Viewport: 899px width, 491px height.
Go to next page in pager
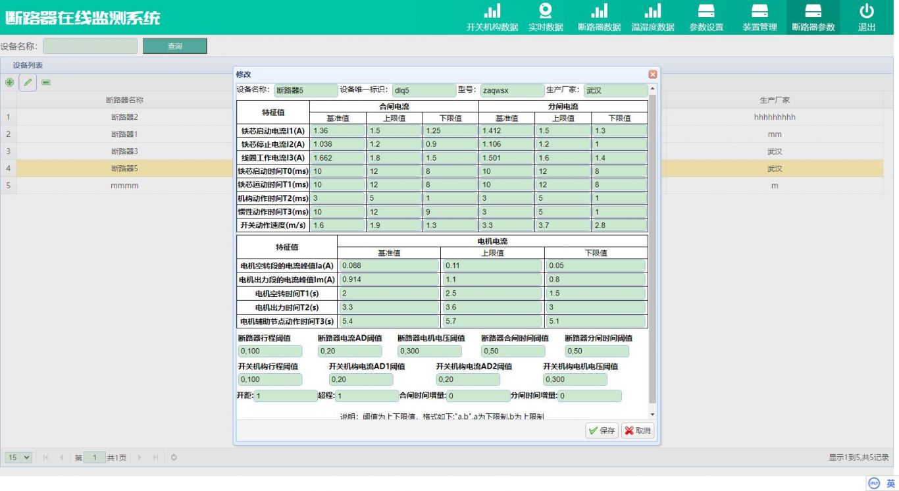coord(140,457)
